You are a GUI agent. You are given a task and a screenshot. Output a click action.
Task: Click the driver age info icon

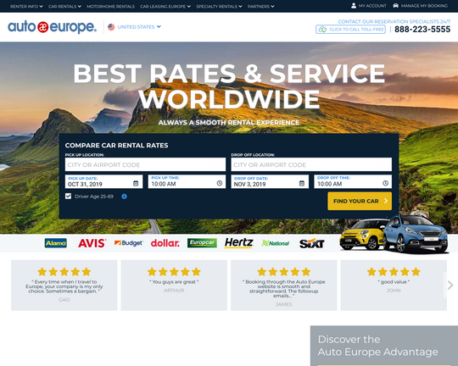(x=124, y=197)
